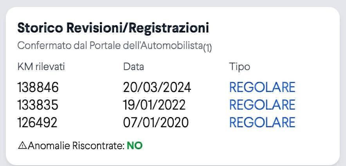
Task: Click the Tipo column header
Action: (239, 67)
